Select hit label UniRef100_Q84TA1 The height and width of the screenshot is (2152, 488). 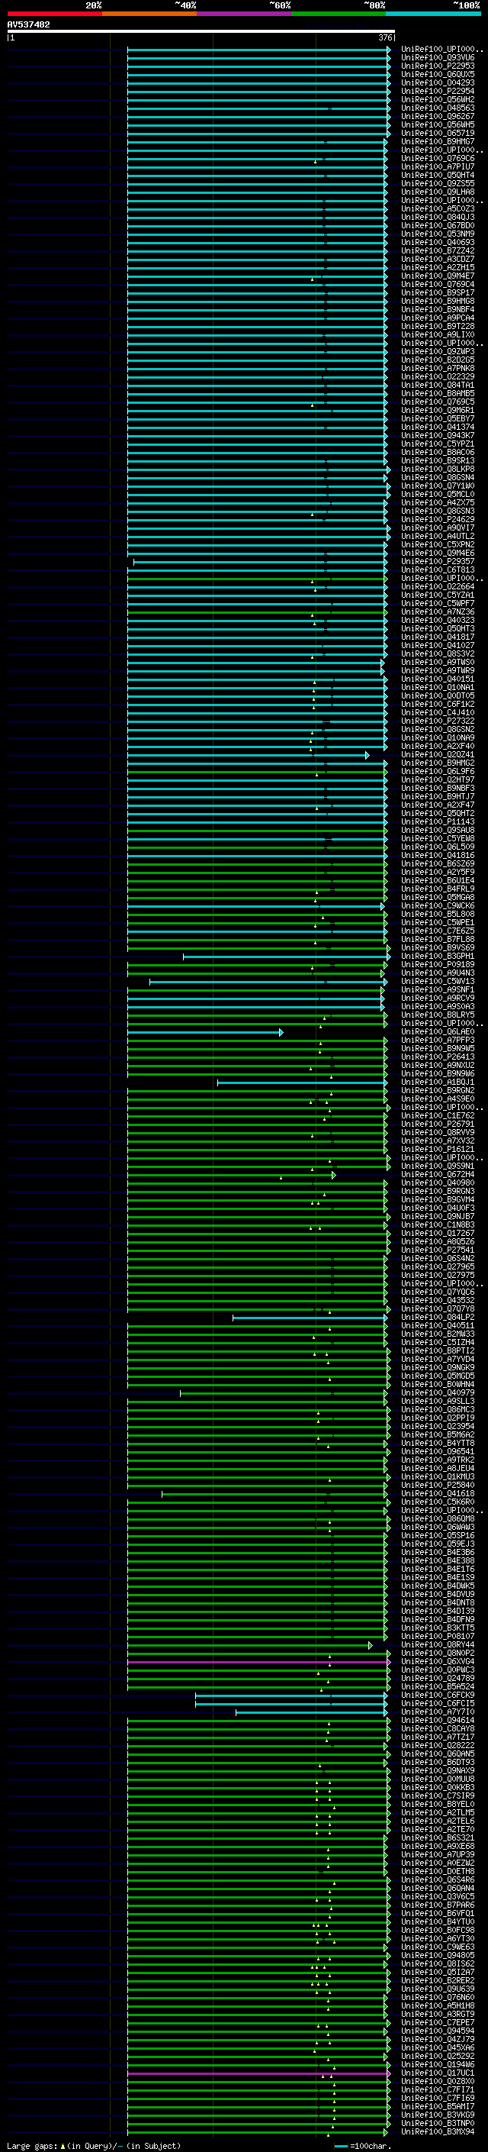(x=438, y=385)
